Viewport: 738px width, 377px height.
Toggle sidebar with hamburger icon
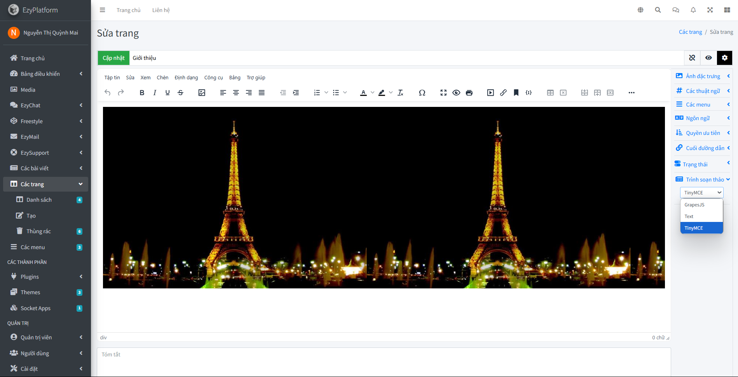click(x=103, y=10)
